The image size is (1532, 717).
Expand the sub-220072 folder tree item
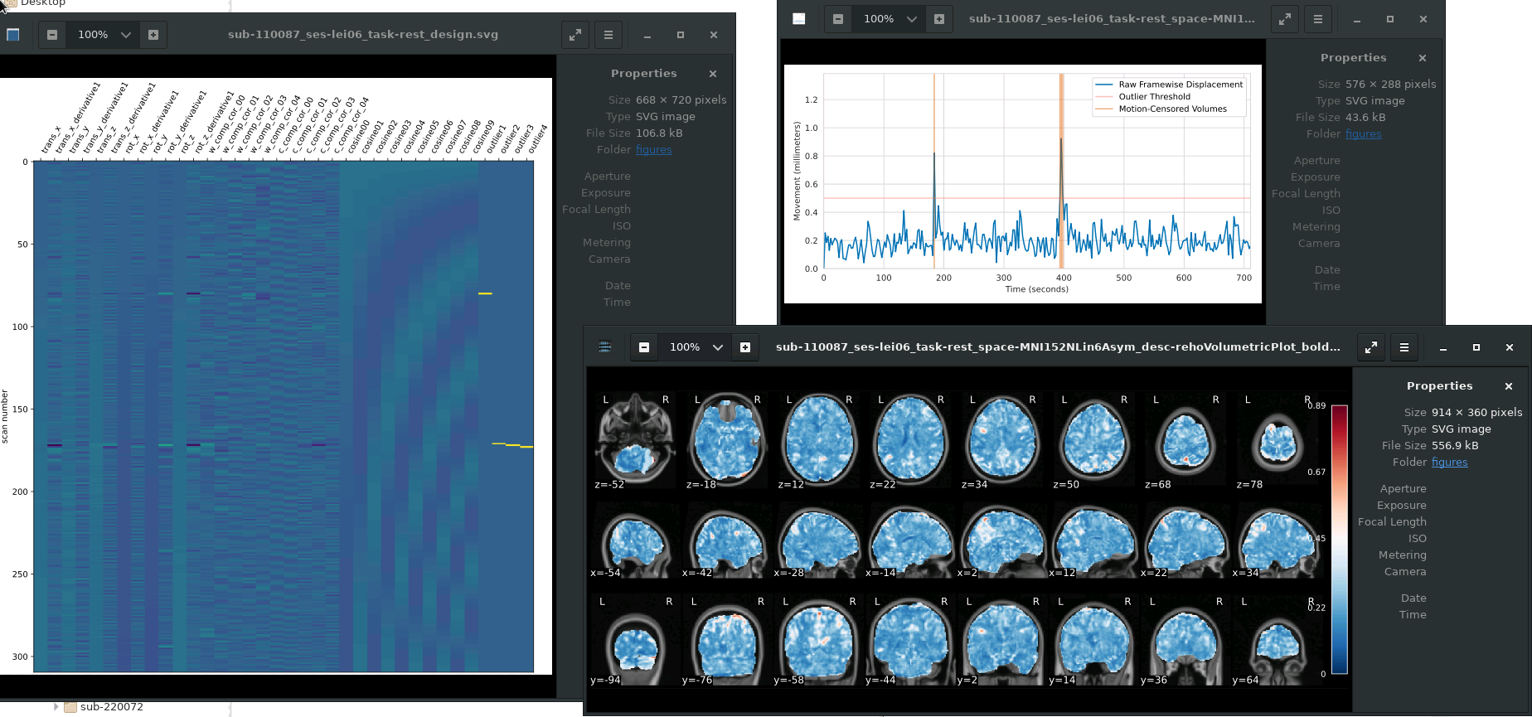tap(56, 707)
